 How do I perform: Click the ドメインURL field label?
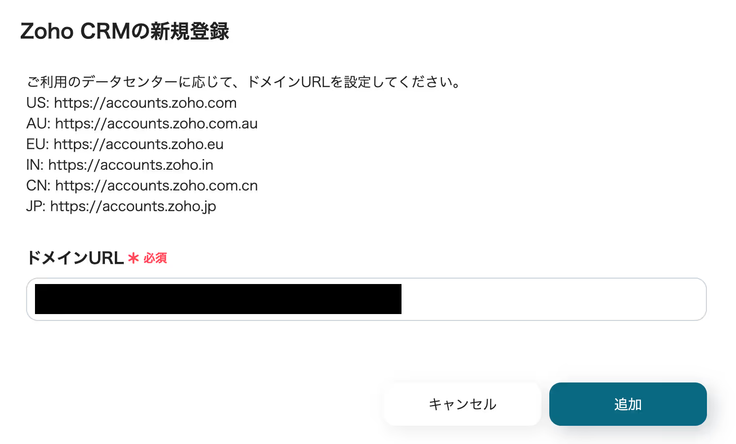(75, 258)
